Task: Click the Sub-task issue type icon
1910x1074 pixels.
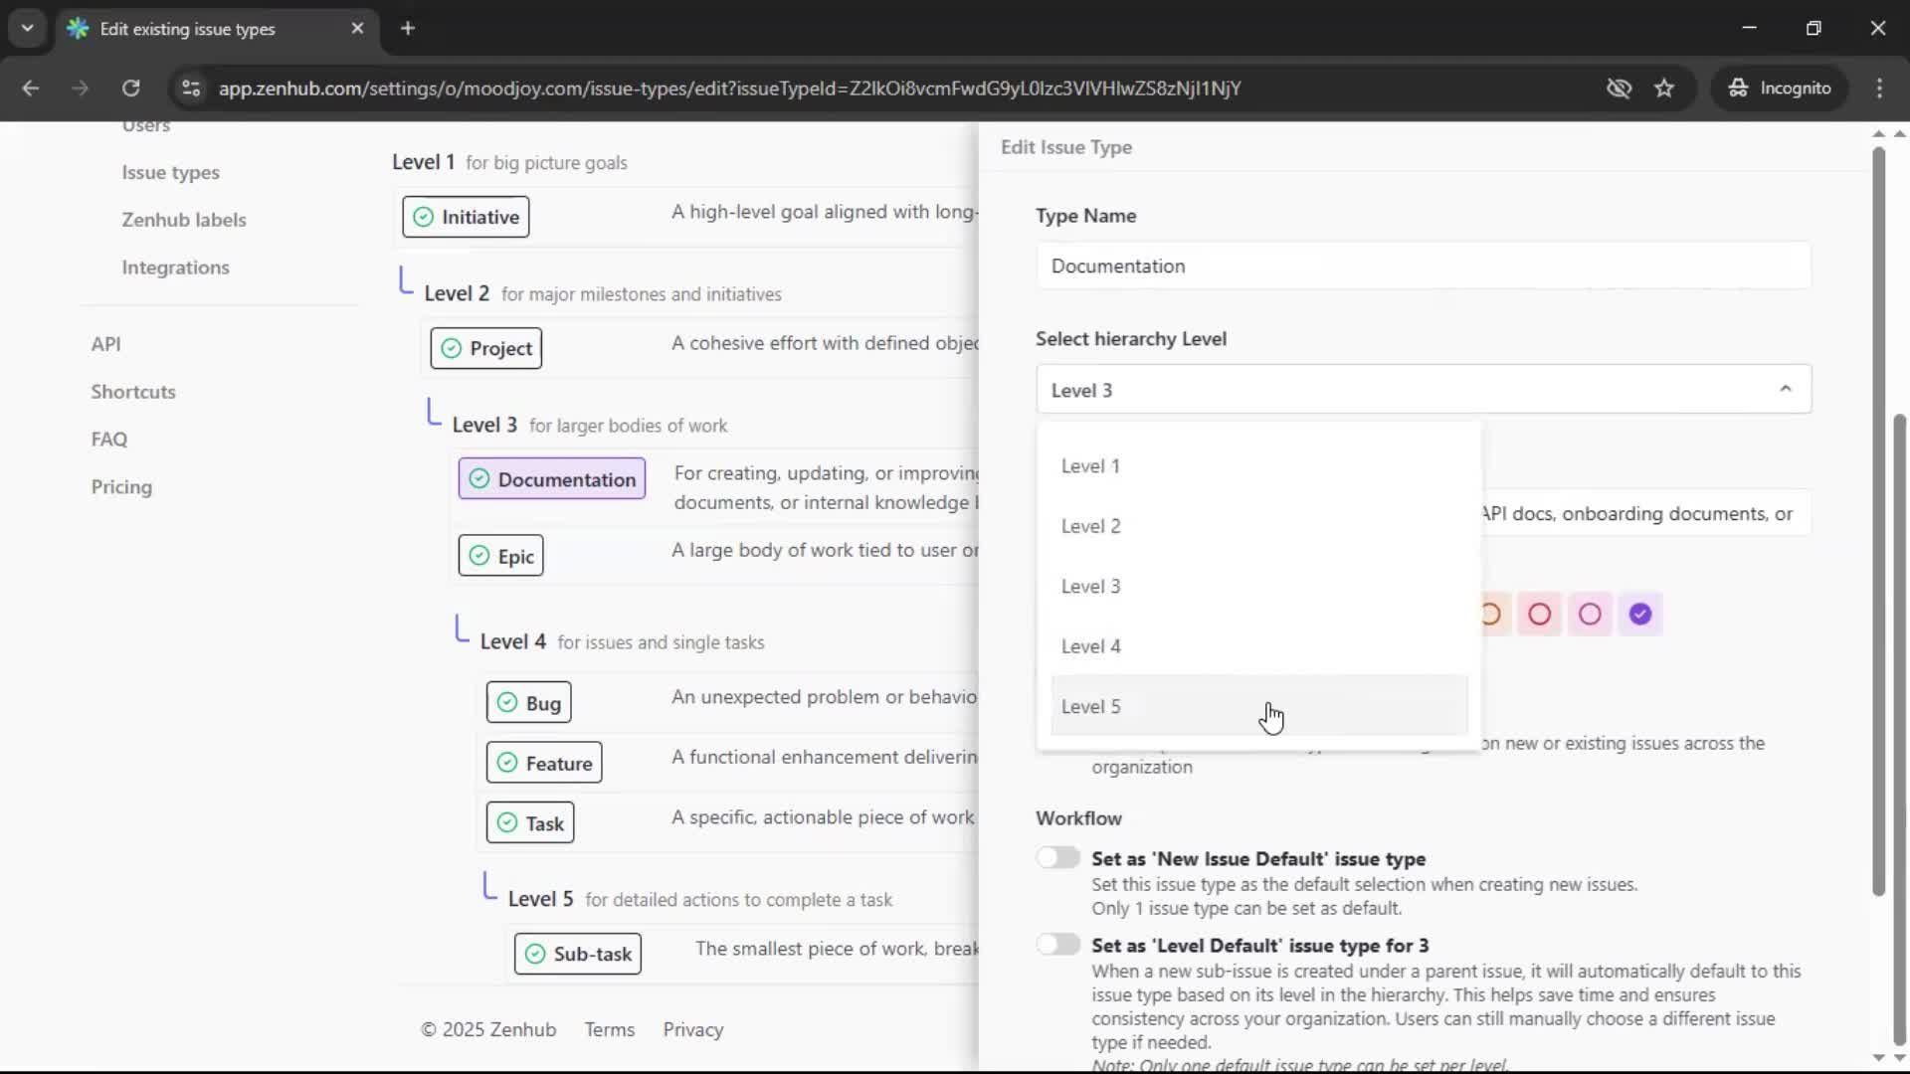Action: coord(534,953)
